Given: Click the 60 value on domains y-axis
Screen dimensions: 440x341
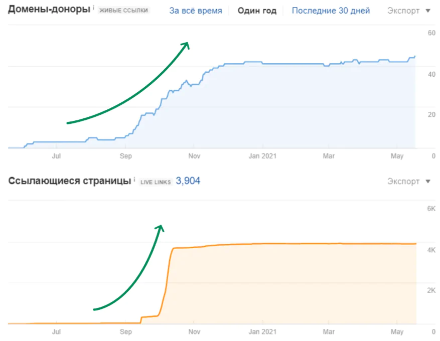Looking at the screenshot, I should [x=431, y=33].
